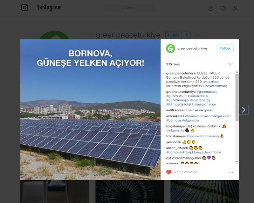Follow greenpeaceturkiye in the post panel
The width and height of the screenshot is (254, 203).
[225, 48]
